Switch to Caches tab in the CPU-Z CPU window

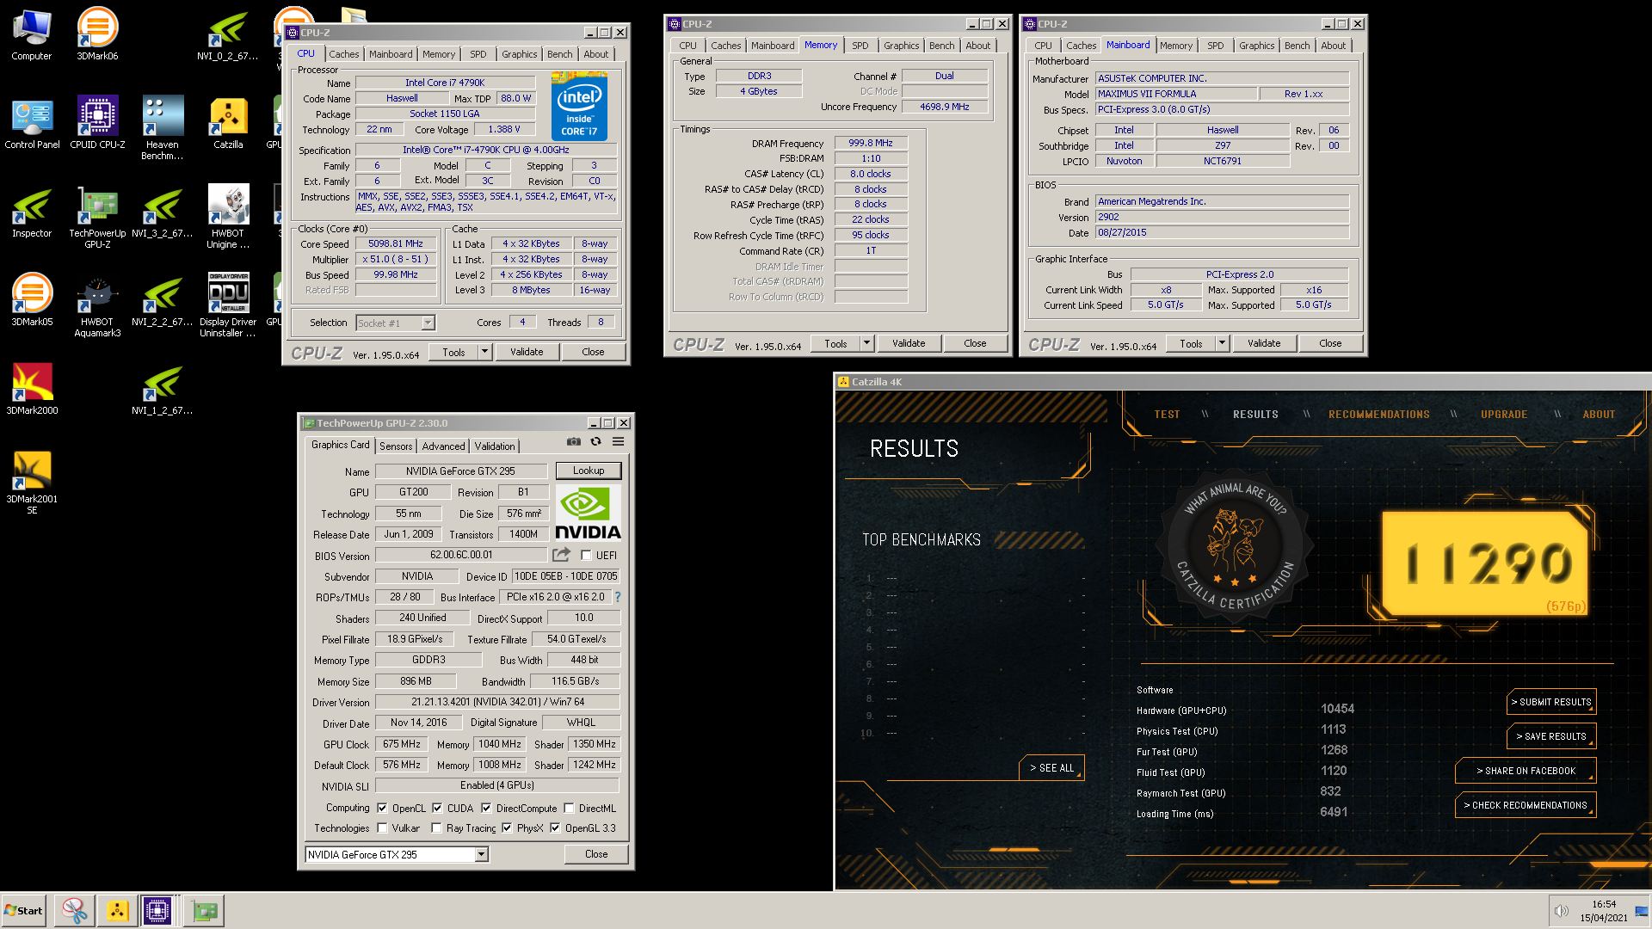click(x=343, y=54)
